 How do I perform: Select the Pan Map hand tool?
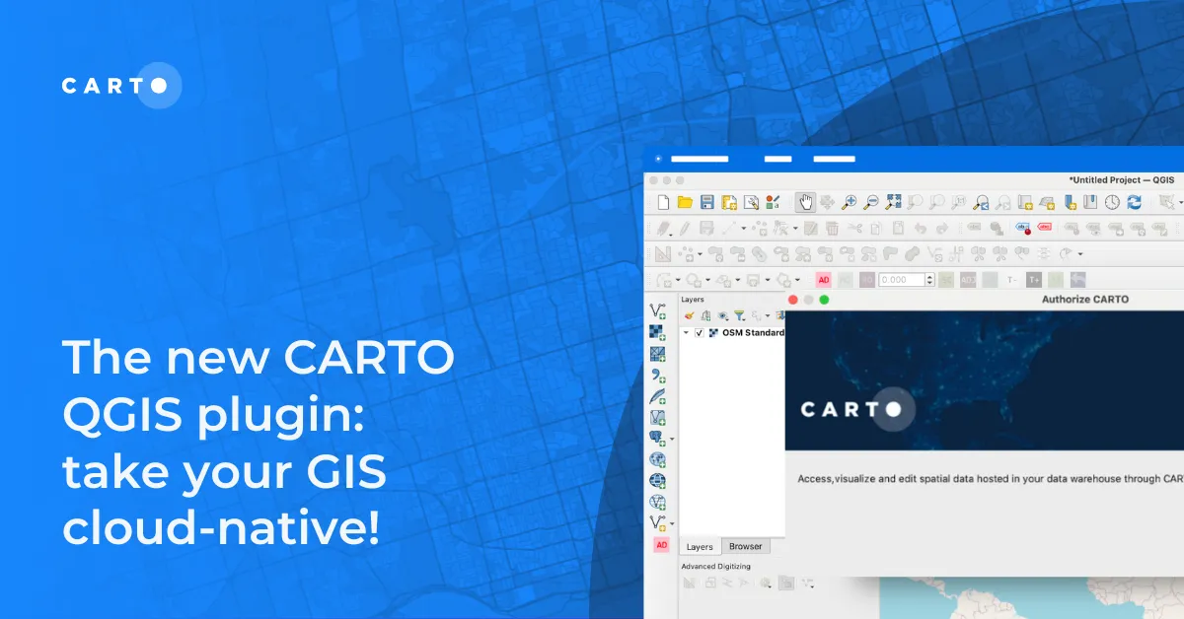(x=808, y=202)
